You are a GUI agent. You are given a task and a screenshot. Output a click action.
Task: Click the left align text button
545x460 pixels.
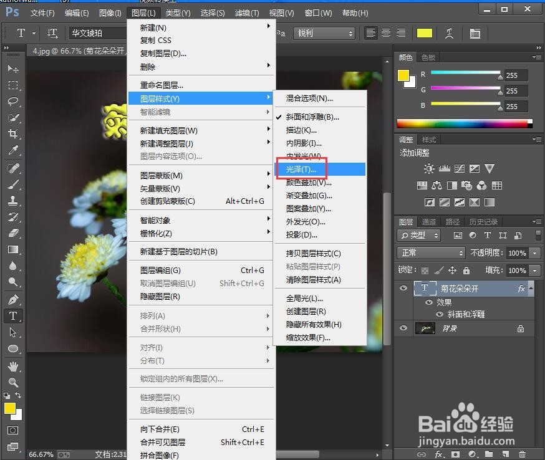371,34
